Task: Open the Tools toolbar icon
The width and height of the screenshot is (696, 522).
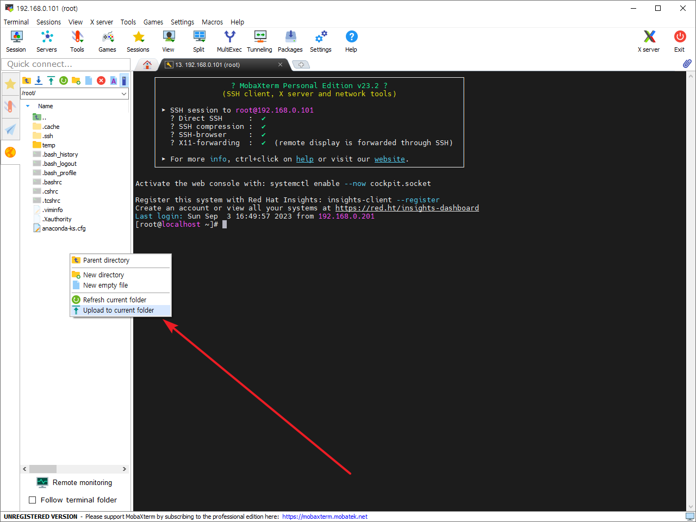Action: click(x=77, y=41)
